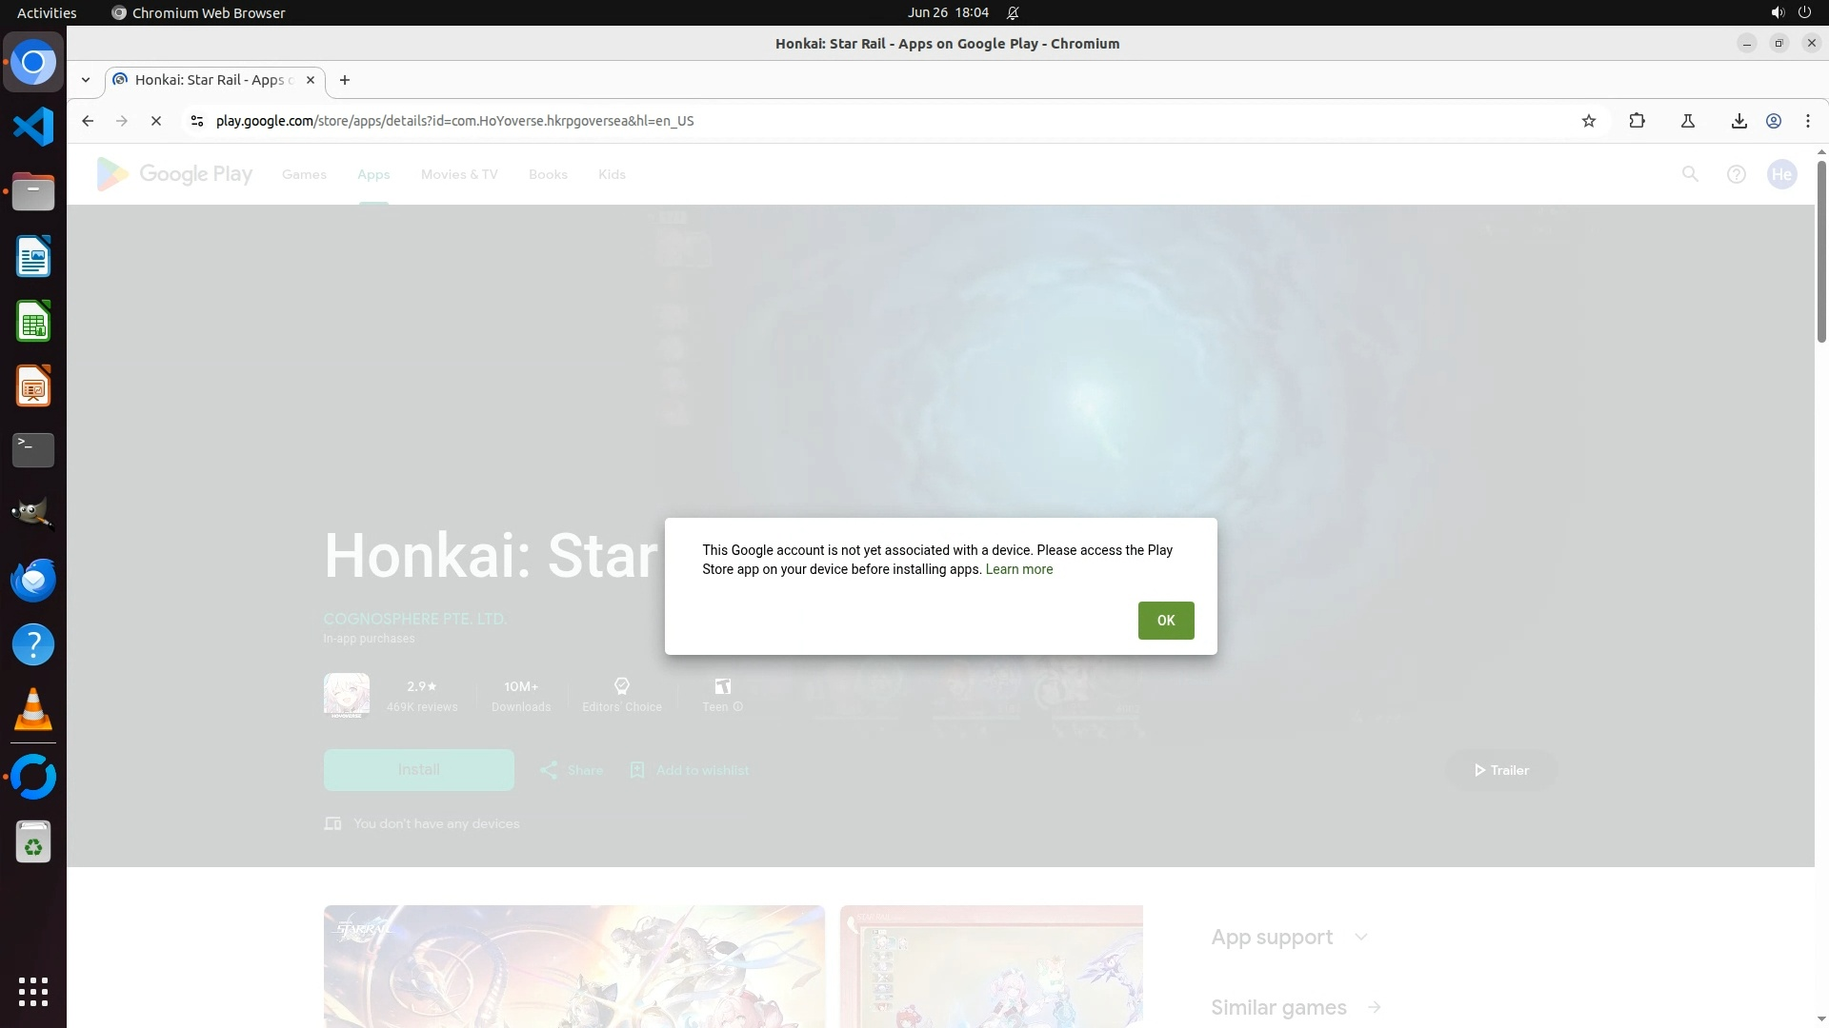Image resolution: width=1829 pixels, height=1028 pixels.
Task: Select the Movies & TV tab
Action: [459, 174]
